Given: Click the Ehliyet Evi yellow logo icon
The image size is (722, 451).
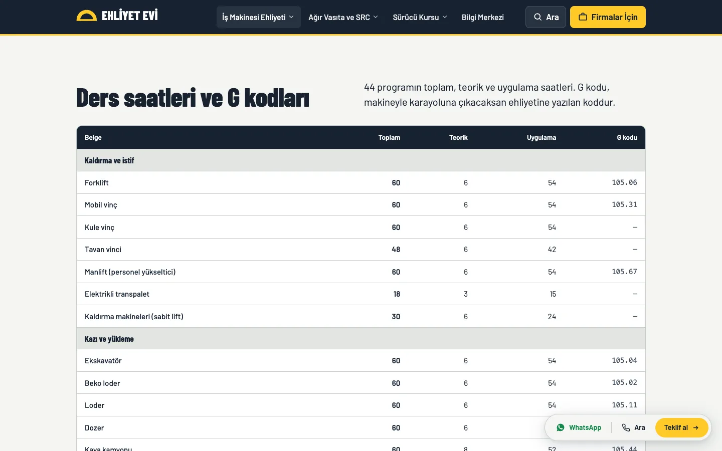Looking at the screenshot, I should 86,16.
